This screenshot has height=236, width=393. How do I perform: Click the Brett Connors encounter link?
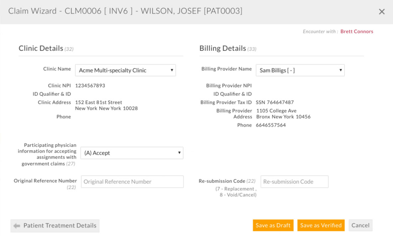pos(356,32)
